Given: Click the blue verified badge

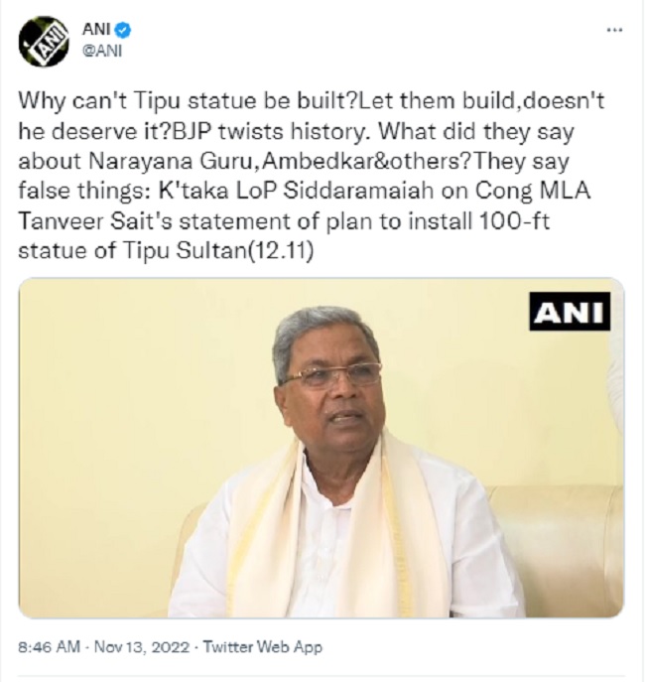Looking at the screenshot, I should pyautogui.click(x=123, y=30).
